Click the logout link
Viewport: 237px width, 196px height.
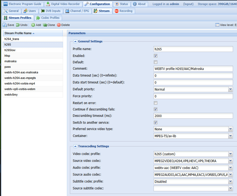[188, 4]
